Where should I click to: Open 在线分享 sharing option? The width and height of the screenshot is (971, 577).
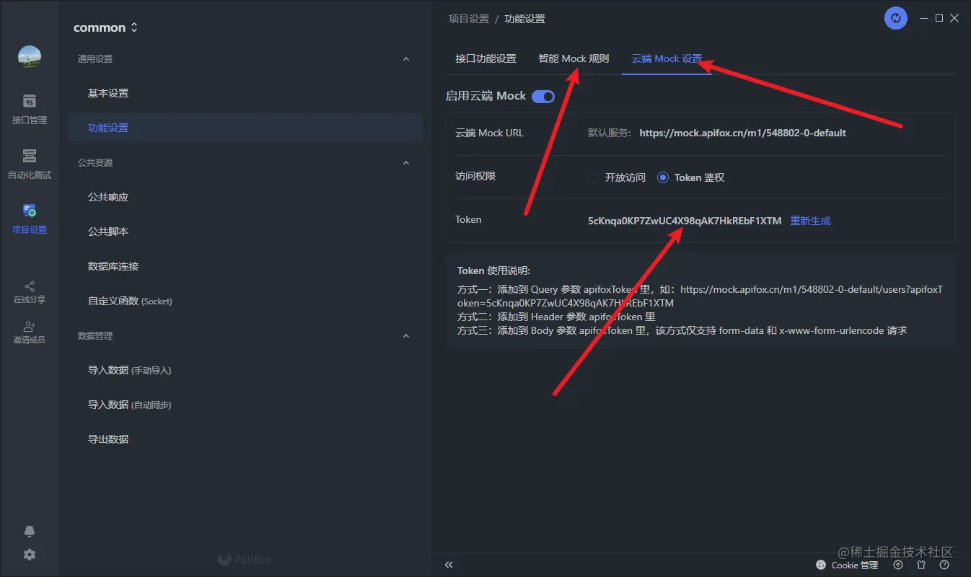coord(30,291)
